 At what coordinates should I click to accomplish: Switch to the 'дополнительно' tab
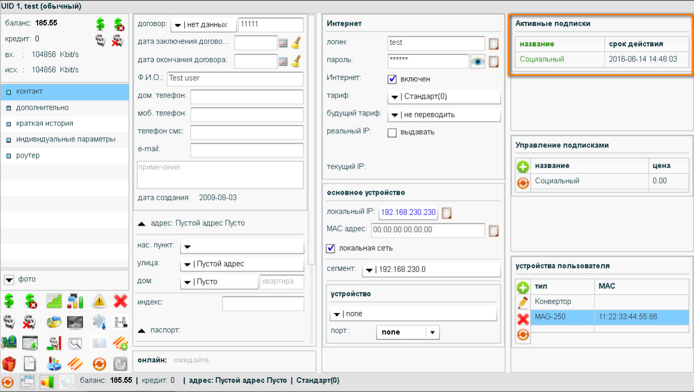pos(42,108)
